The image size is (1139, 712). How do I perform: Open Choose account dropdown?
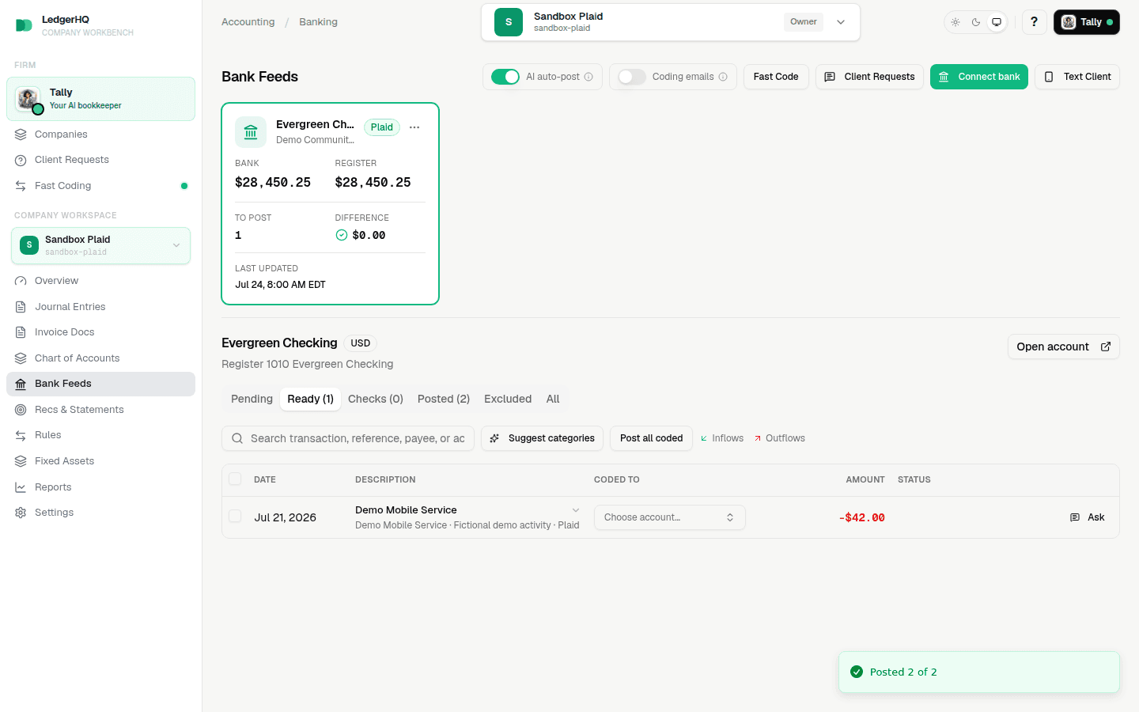click(x=669, y=517)
